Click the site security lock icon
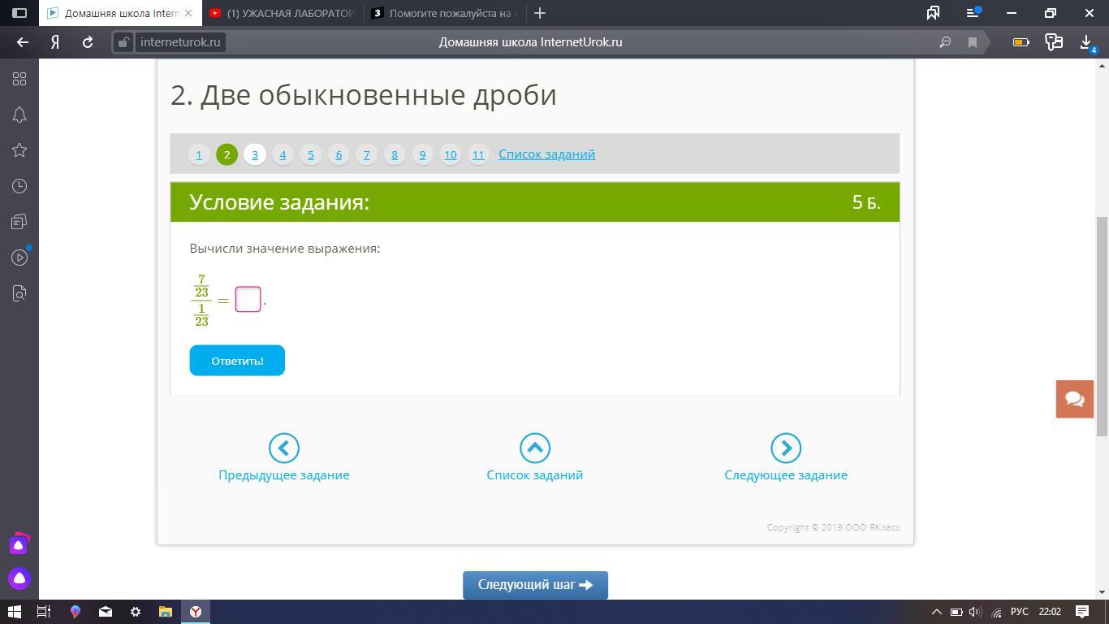The image size is (1109, 624). tap(123, 42)
